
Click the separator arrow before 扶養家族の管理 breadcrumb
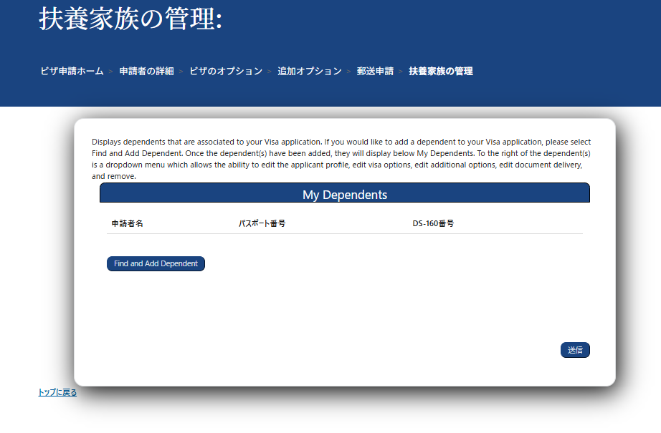point(401,72)
